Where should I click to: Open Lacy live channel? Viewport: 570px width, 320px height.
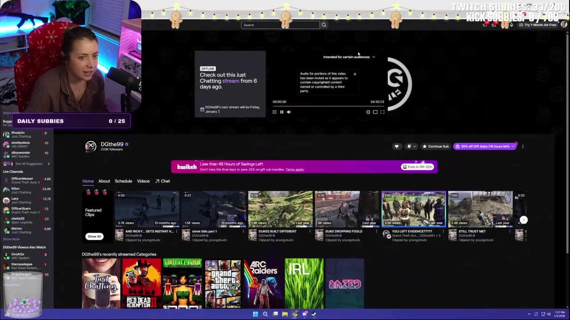coord(27,200)
